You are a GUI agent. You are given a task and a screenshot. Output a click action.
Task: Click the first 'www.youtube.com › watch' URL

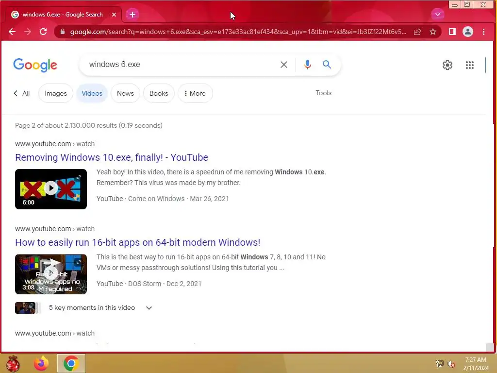pyautogui.click(x=55, y=144)
